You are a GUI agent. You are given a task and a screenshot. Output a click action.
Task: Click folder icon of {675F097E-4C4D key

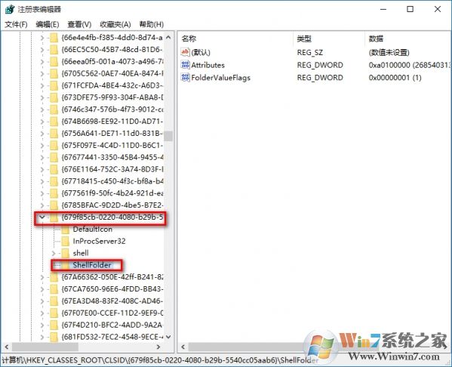54,146
